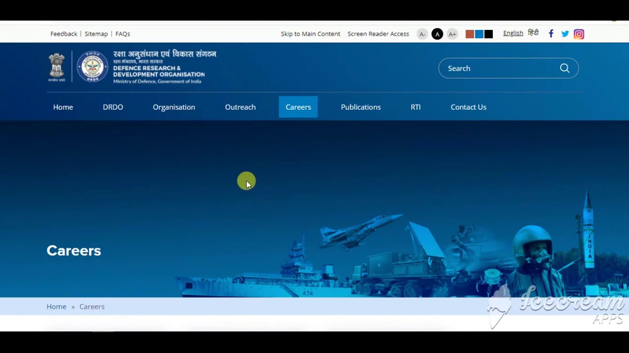Go to Home in the breadcrumb

[x=57, y=306]
